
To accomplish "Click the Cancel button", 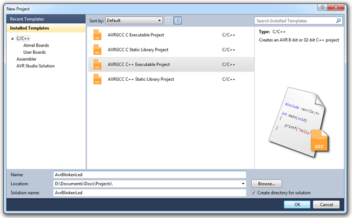I will coord(327,204).
